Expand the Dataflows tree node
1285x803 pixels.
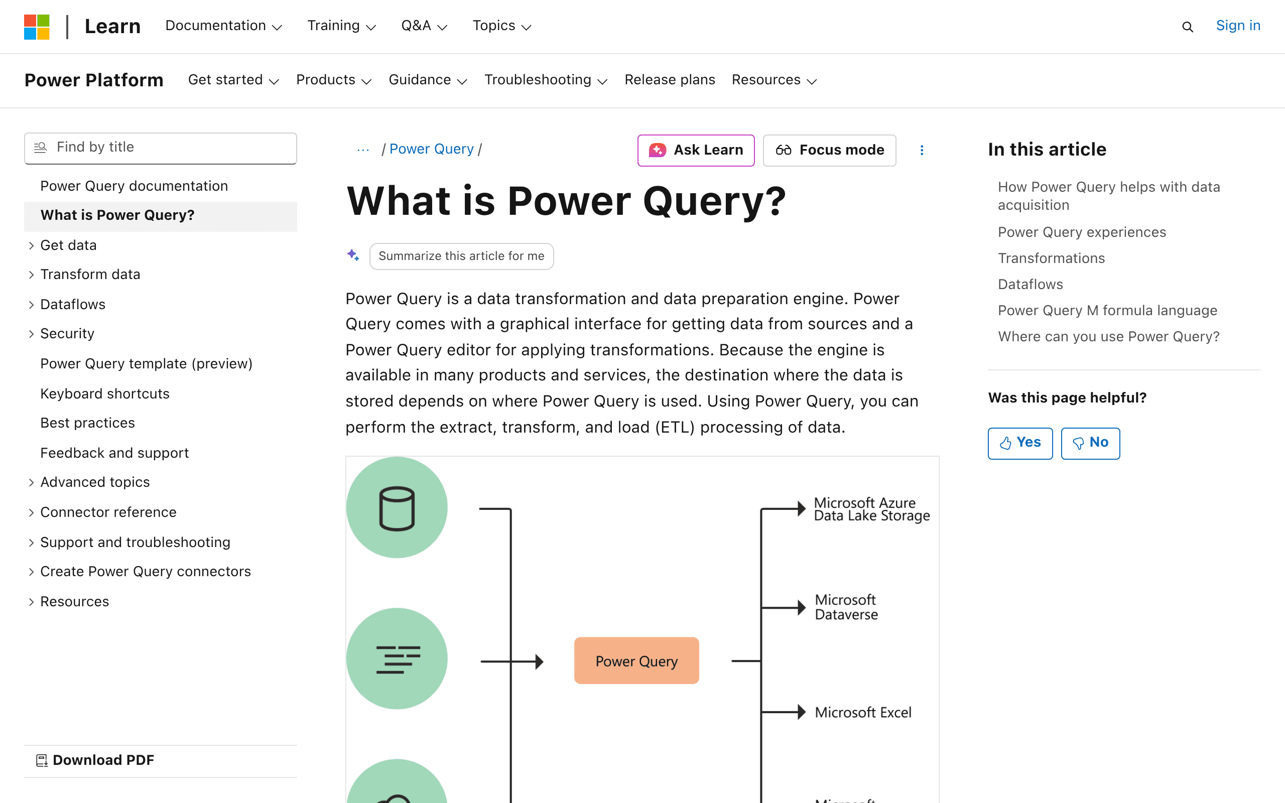pyautogui.click(x=31, y=305)
